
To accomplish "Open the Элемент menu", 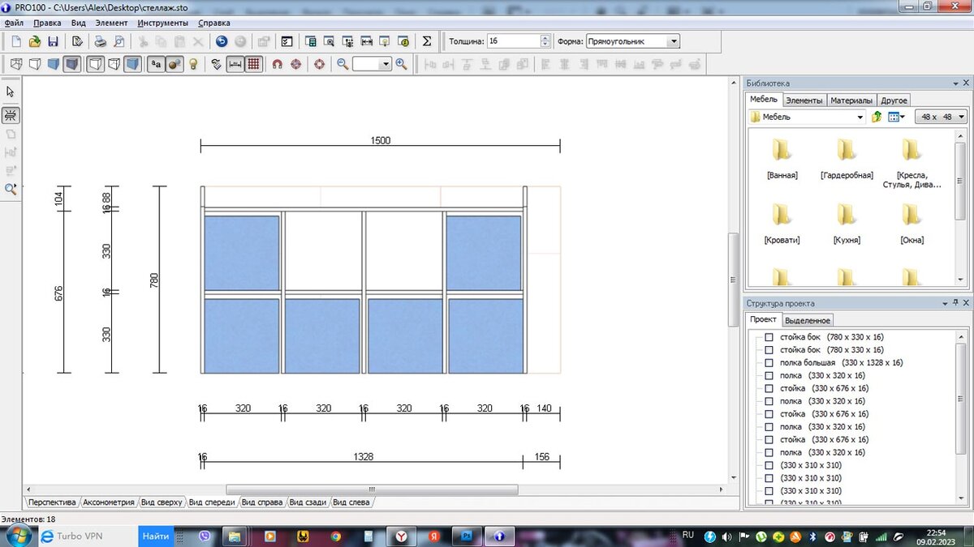I will (111, 23).
